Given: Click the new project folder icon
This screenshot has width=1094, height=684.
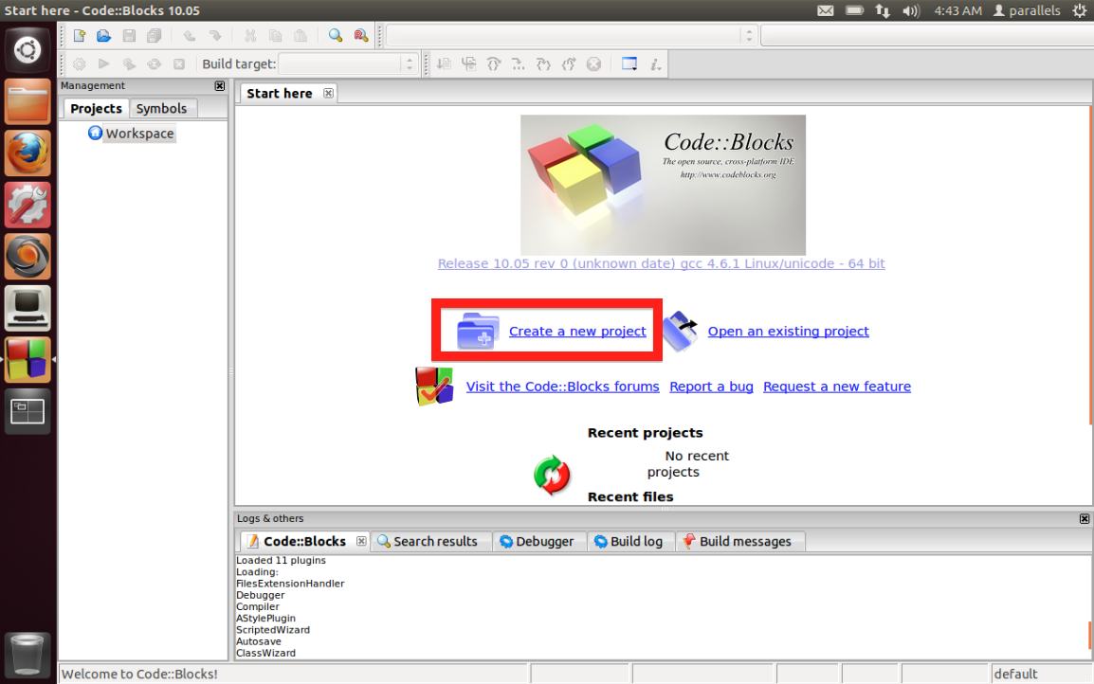Looking at the screenshot, I should [478, 332].
